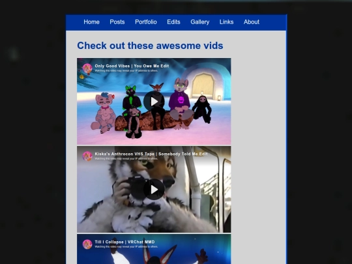Go to the Posts page
This screenshot has height=264, width=352.
[x=117, y=22]
